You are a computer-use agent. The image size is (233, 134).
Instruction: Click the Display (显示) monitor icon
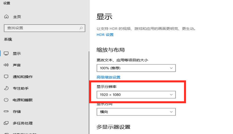point(6,53)
